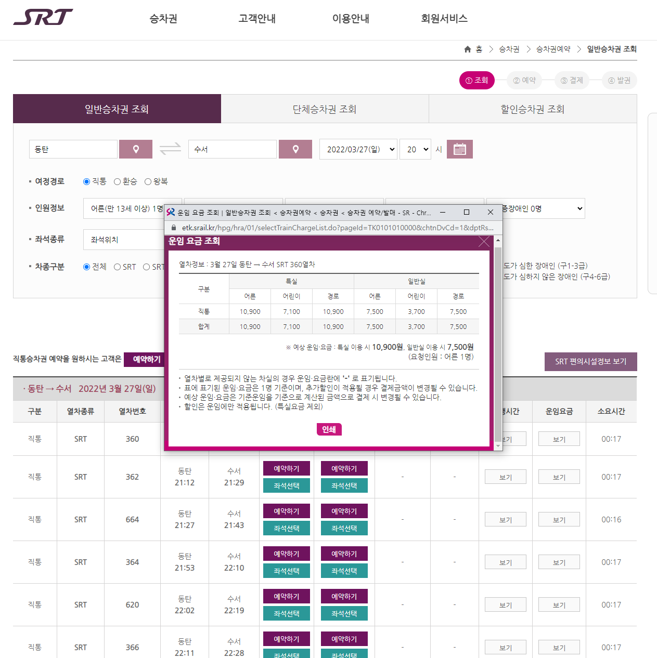Viewport: 657px width, 658px height.
Task: Click the popup window favicon
Action: pos(171,212)
